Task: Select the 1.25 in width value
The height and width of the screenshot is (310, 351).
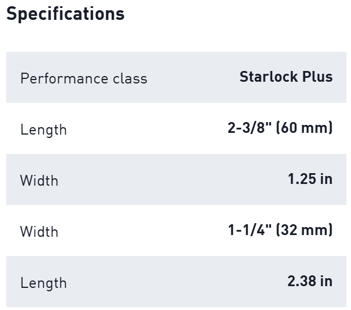Action: pyautogui.click(x=310, y=179)
